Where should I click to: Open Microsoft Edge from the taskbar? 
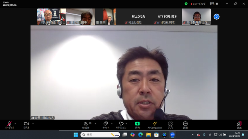(x=140, y=135)
